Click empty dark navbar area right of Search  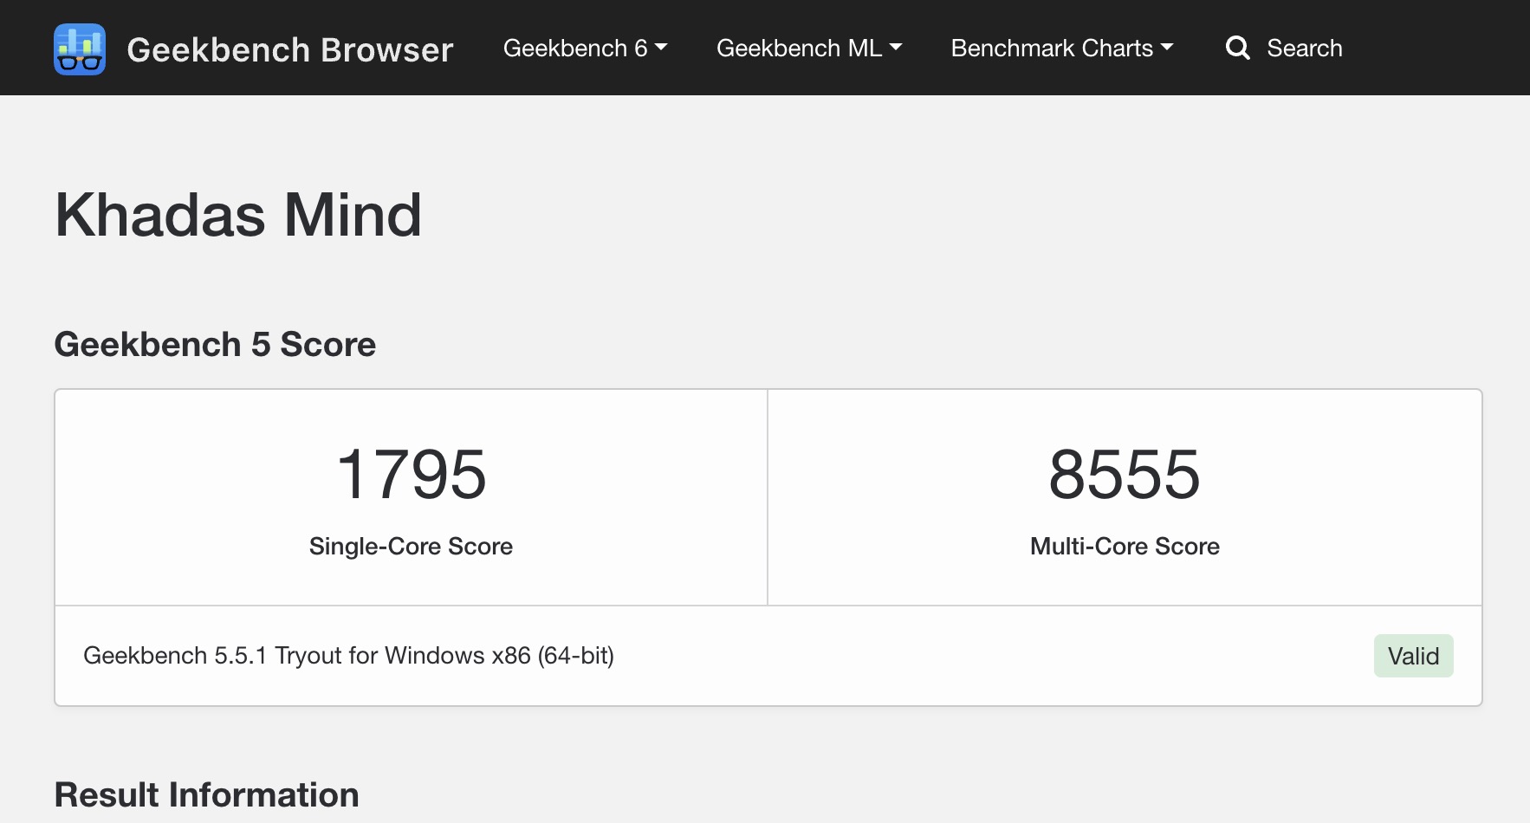(x=1438, y=48)
